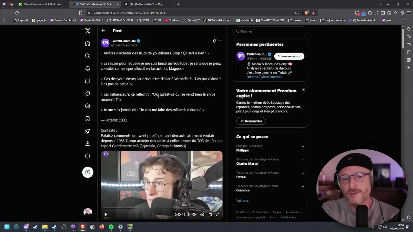The image size is (413, 232).
Task: Open the ACTU bookmarks folder
Action: pos(143,20)
